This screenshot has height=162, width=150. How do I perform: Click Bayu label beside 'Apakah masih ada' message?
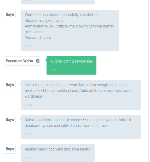(10, 149)
